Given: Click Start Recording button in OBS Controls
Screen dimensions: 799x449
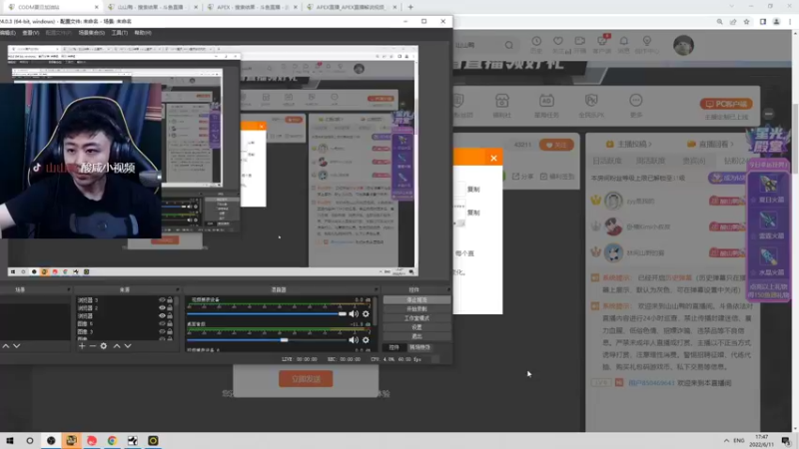Looking at the screenshot, I should (416, 309).
